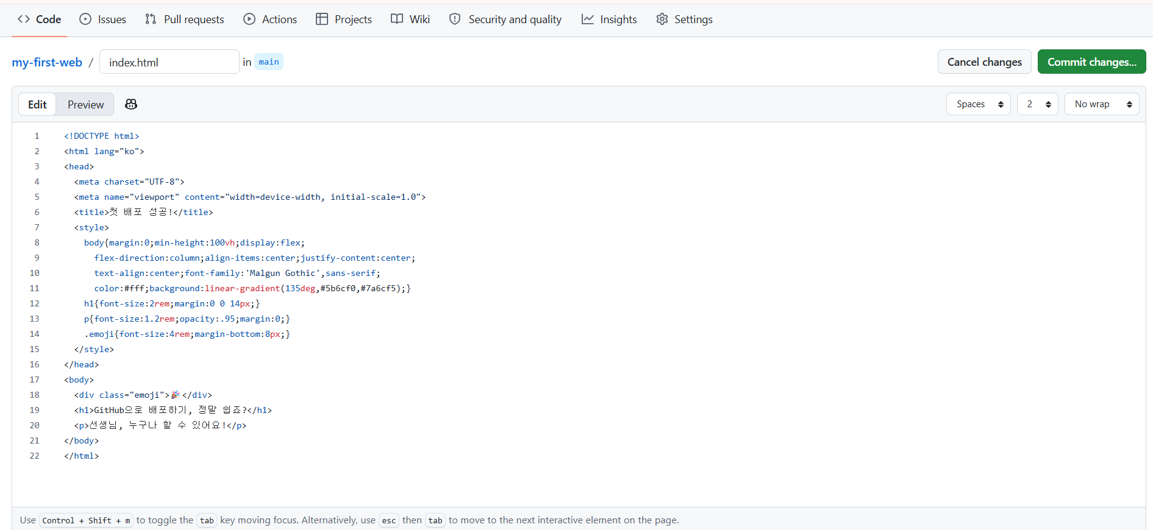Open the Wiki tab
Viewport: 1153px width, 530px height.
[x=410, y=19]
